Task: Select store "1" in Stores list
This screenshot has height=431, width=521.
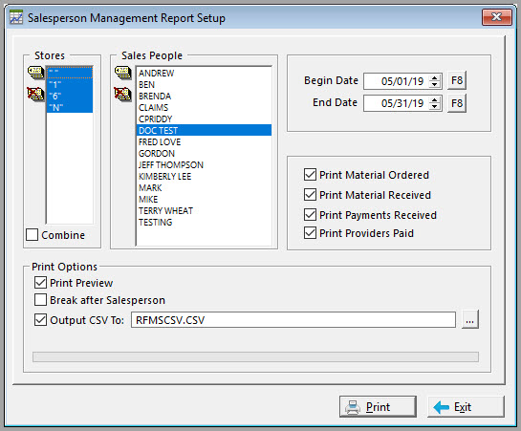Action: (70, 84)
